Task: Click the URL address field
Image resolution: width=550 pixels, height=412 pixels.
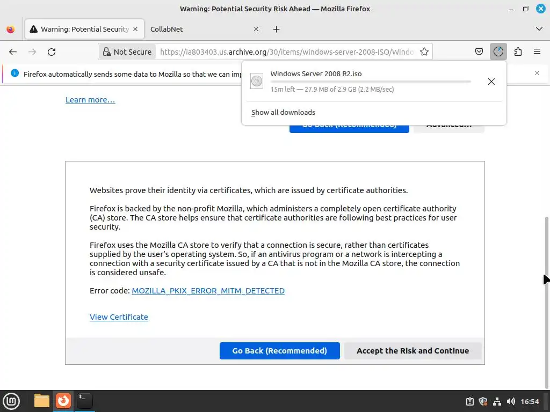Action: (x=287, y=52)
